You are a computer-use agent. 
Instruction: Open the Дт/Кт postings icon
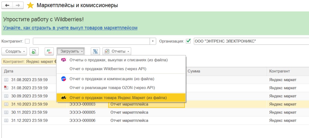(x=49, y=51)
